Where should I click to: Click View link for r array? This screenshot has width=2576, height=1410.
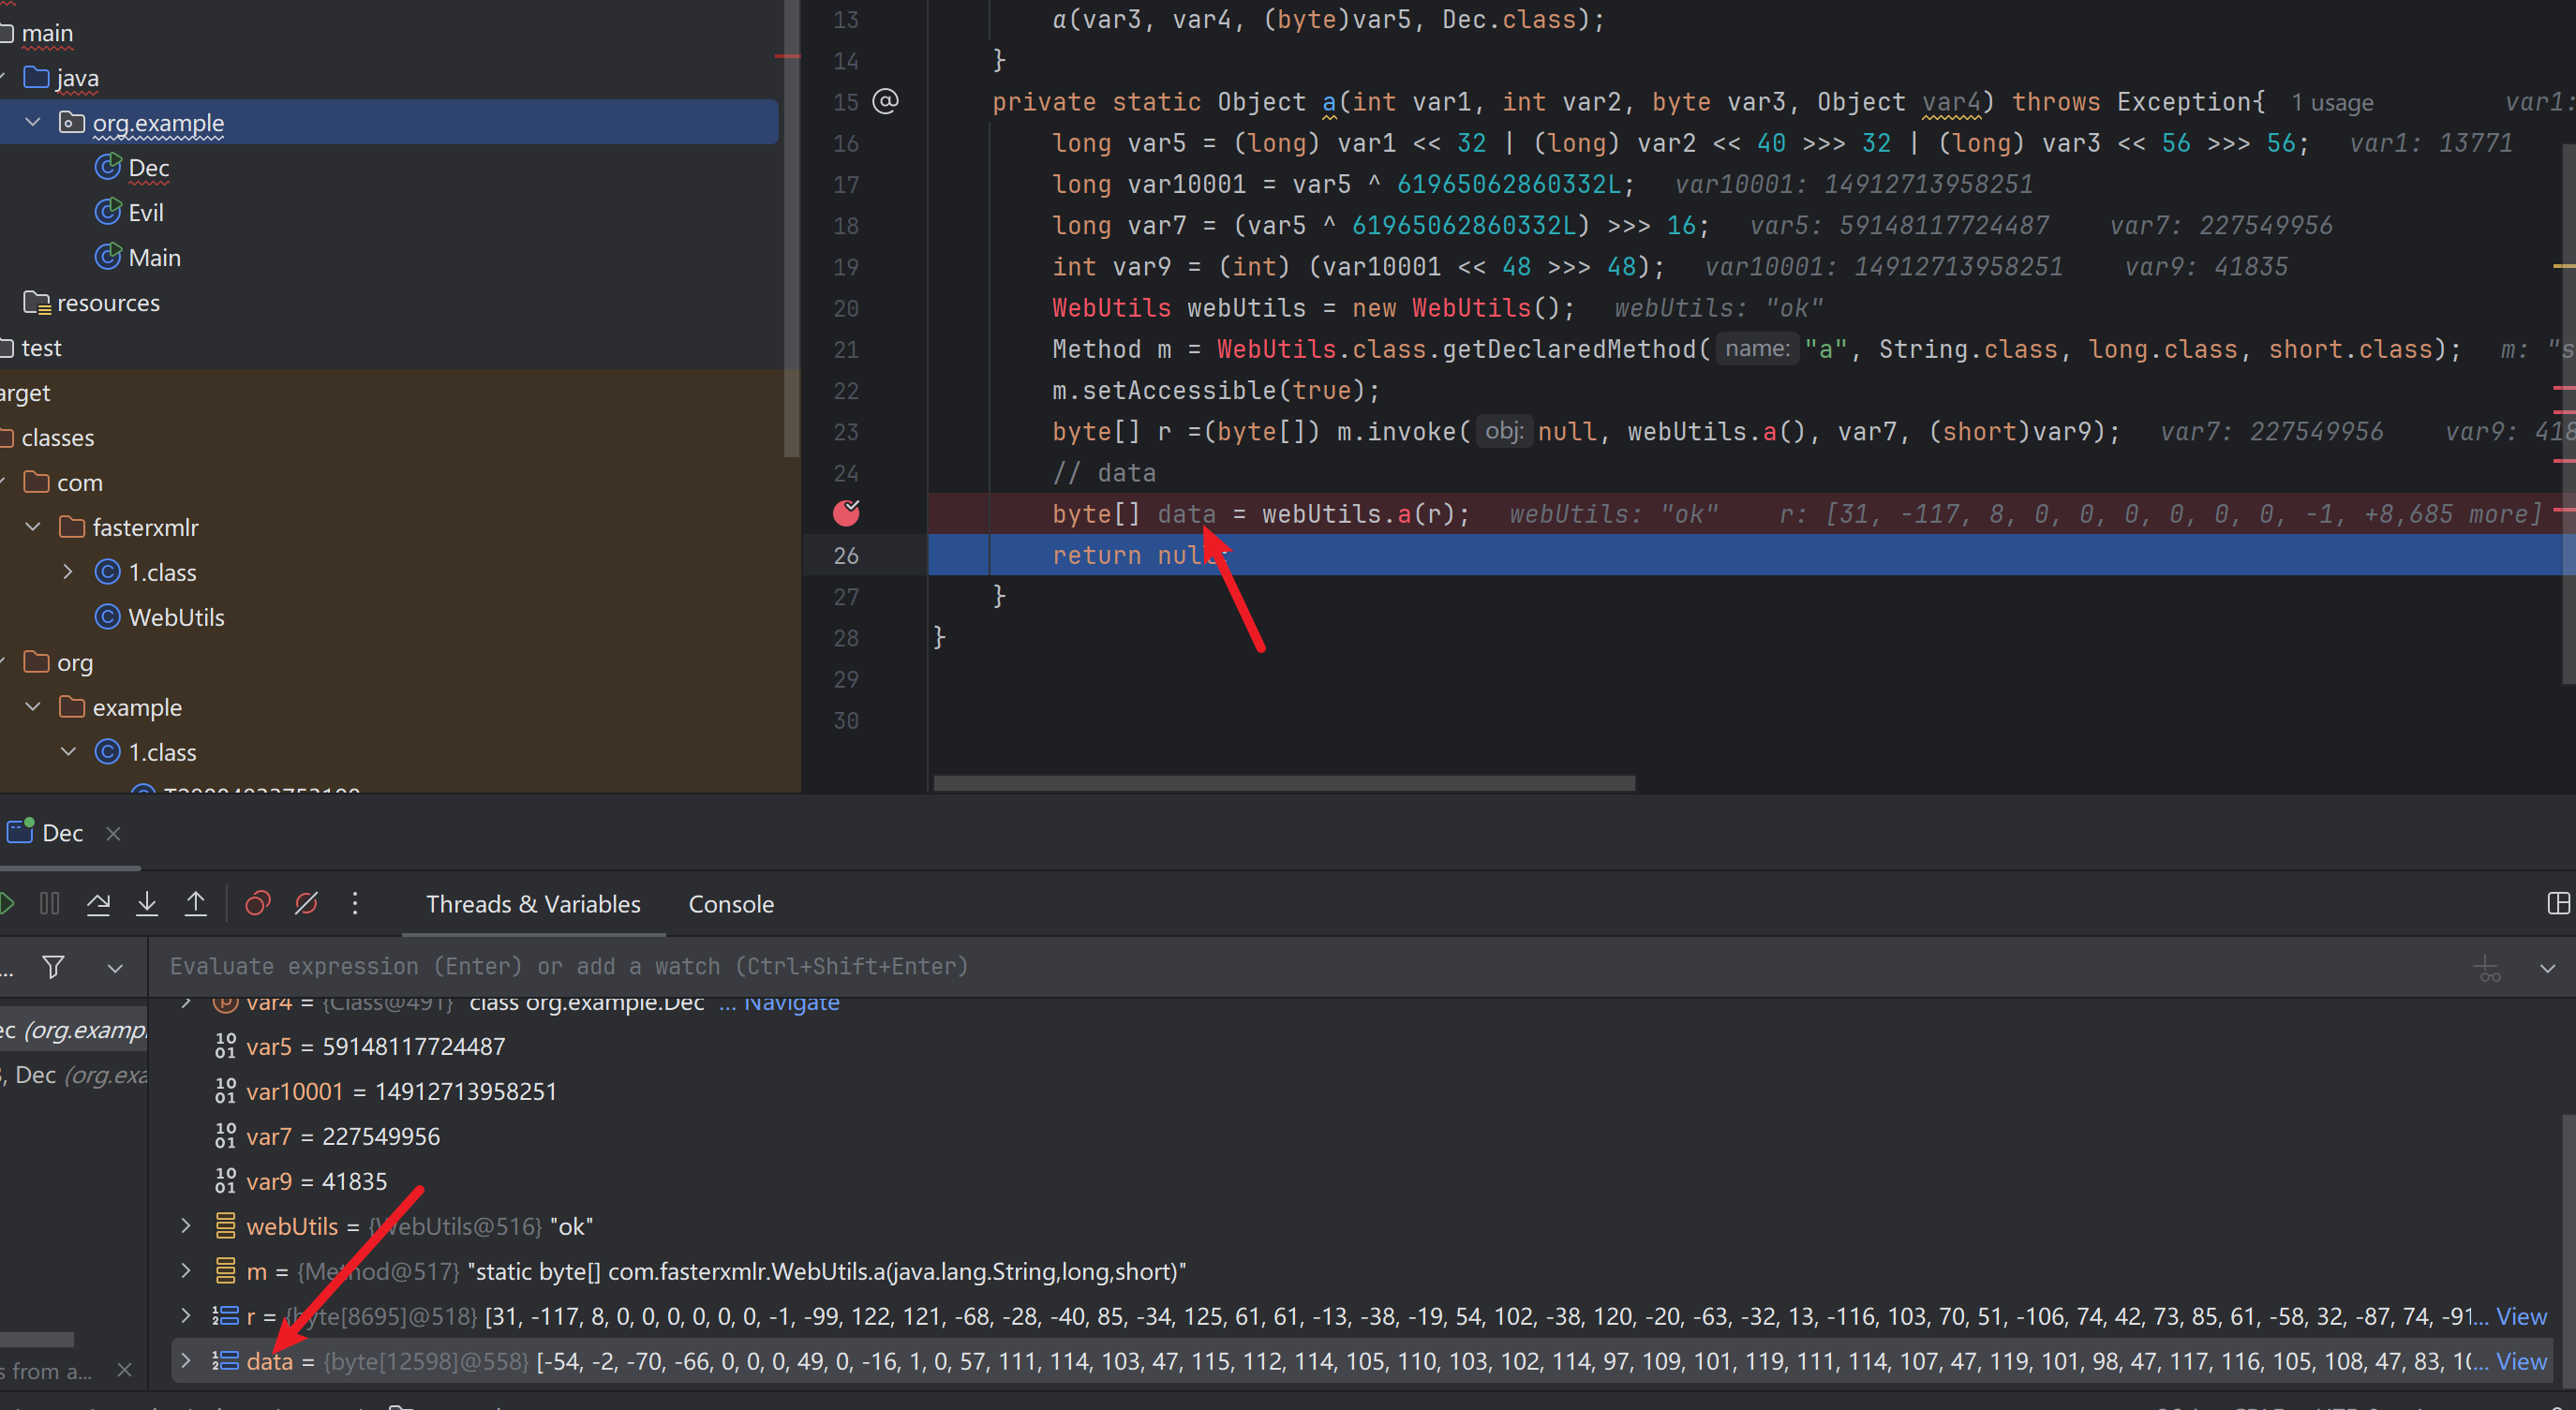pos(2521,1316)
